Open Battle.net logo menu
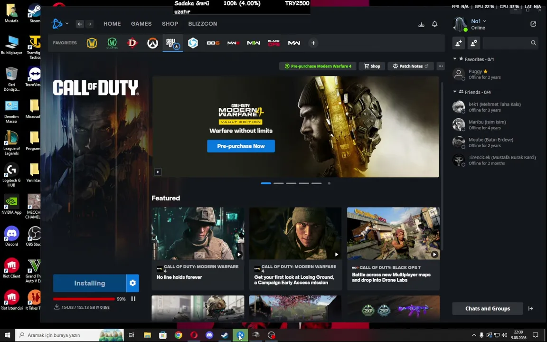 coord(60,24)
